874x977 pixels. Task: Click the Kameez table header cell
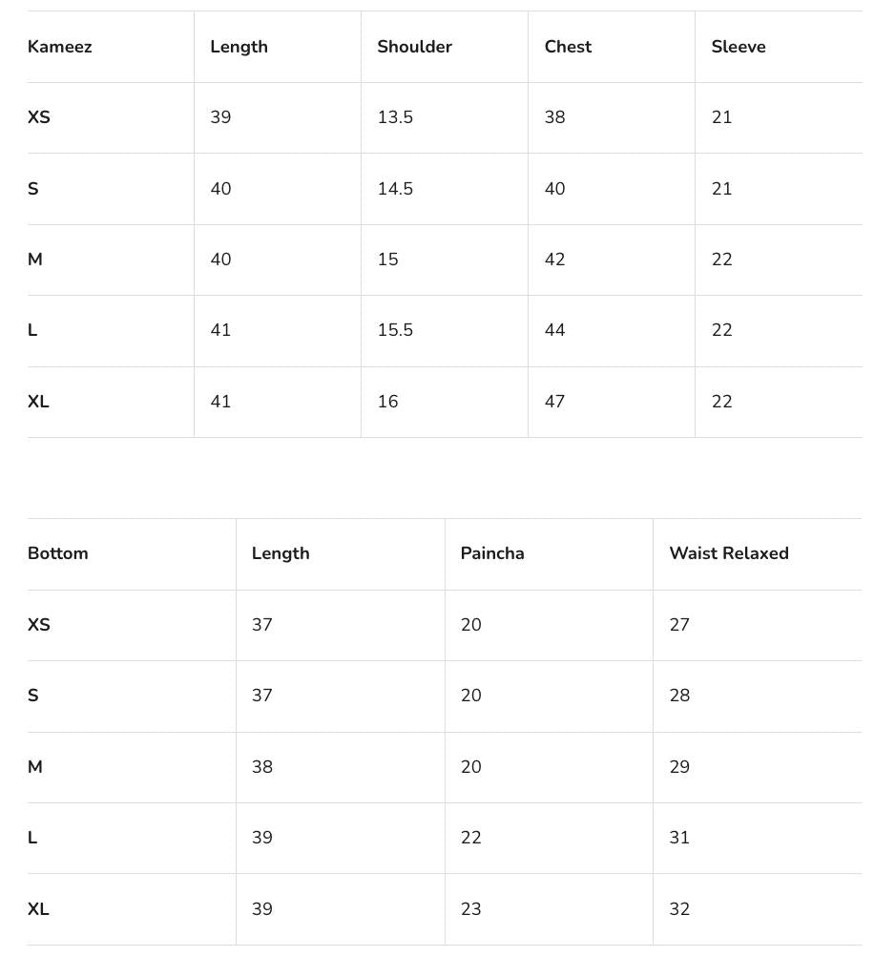coord(60,47)
